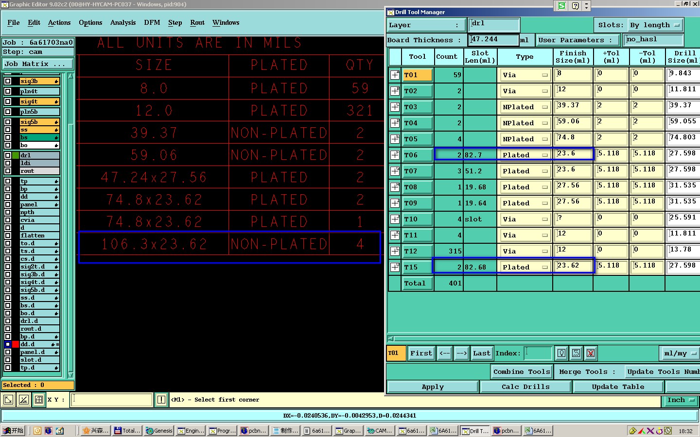Image resolution: width=700 pixels, height=437 pixels.
Task: Open Slots 'By length' dropdown
Action: coord(654,25)
